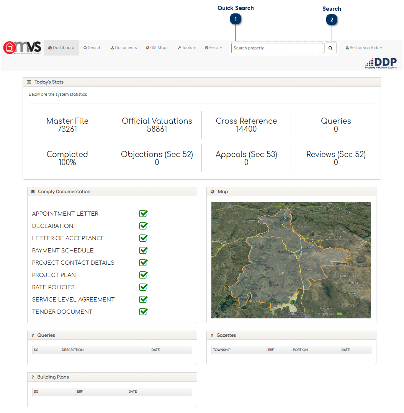
Task: Toggle the Rate Policies checkmark
Action: (x=144, y=287)
